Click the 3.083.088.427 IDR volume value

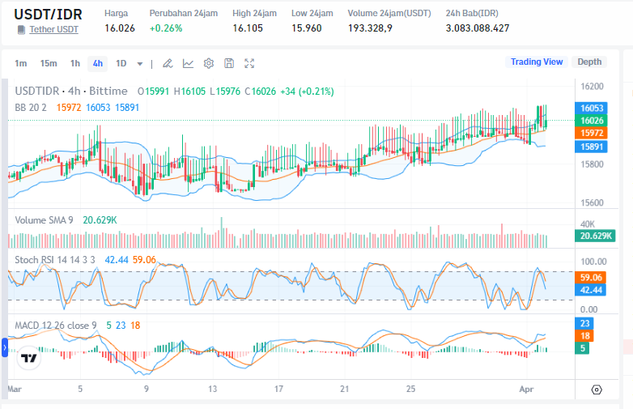(x=478, y=28)
